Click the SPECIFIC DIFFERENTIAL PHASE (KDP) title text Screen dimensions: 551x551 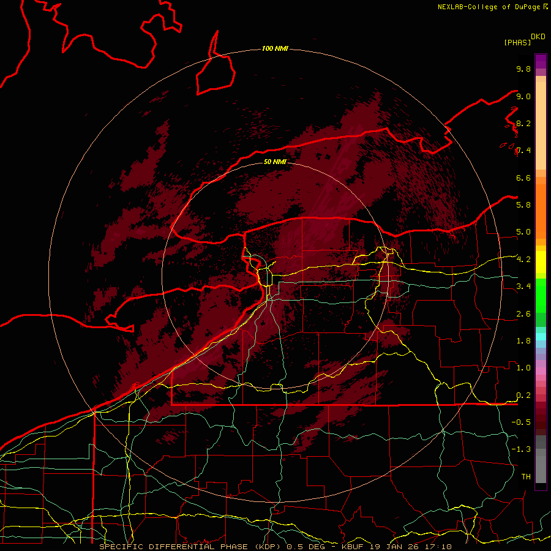point(190,547)
